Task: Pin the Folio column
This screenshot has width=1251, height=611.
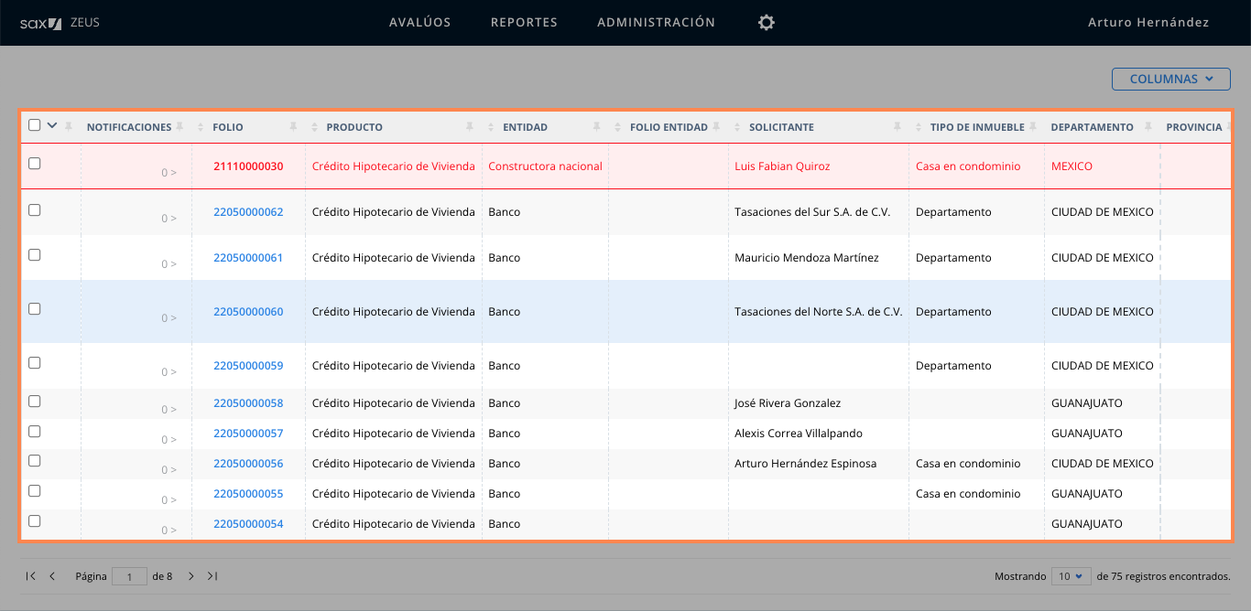Action: (x=293, y=126)
